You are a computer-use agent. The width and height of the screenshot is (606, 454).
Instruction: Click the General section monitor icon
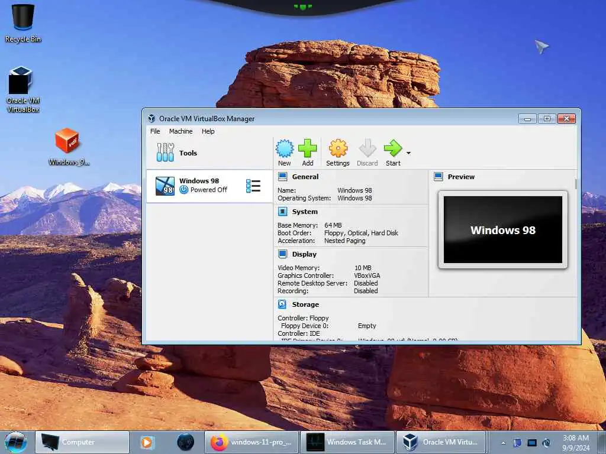(x=282, y=177)
